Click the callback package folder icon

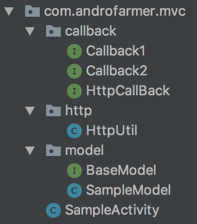click(x=53, y=31)
